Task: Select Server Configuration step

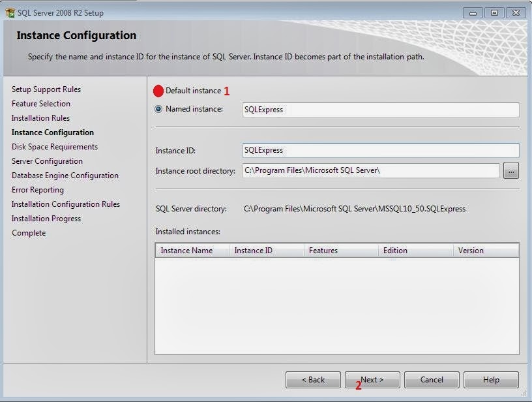Action: click(47, 161)
